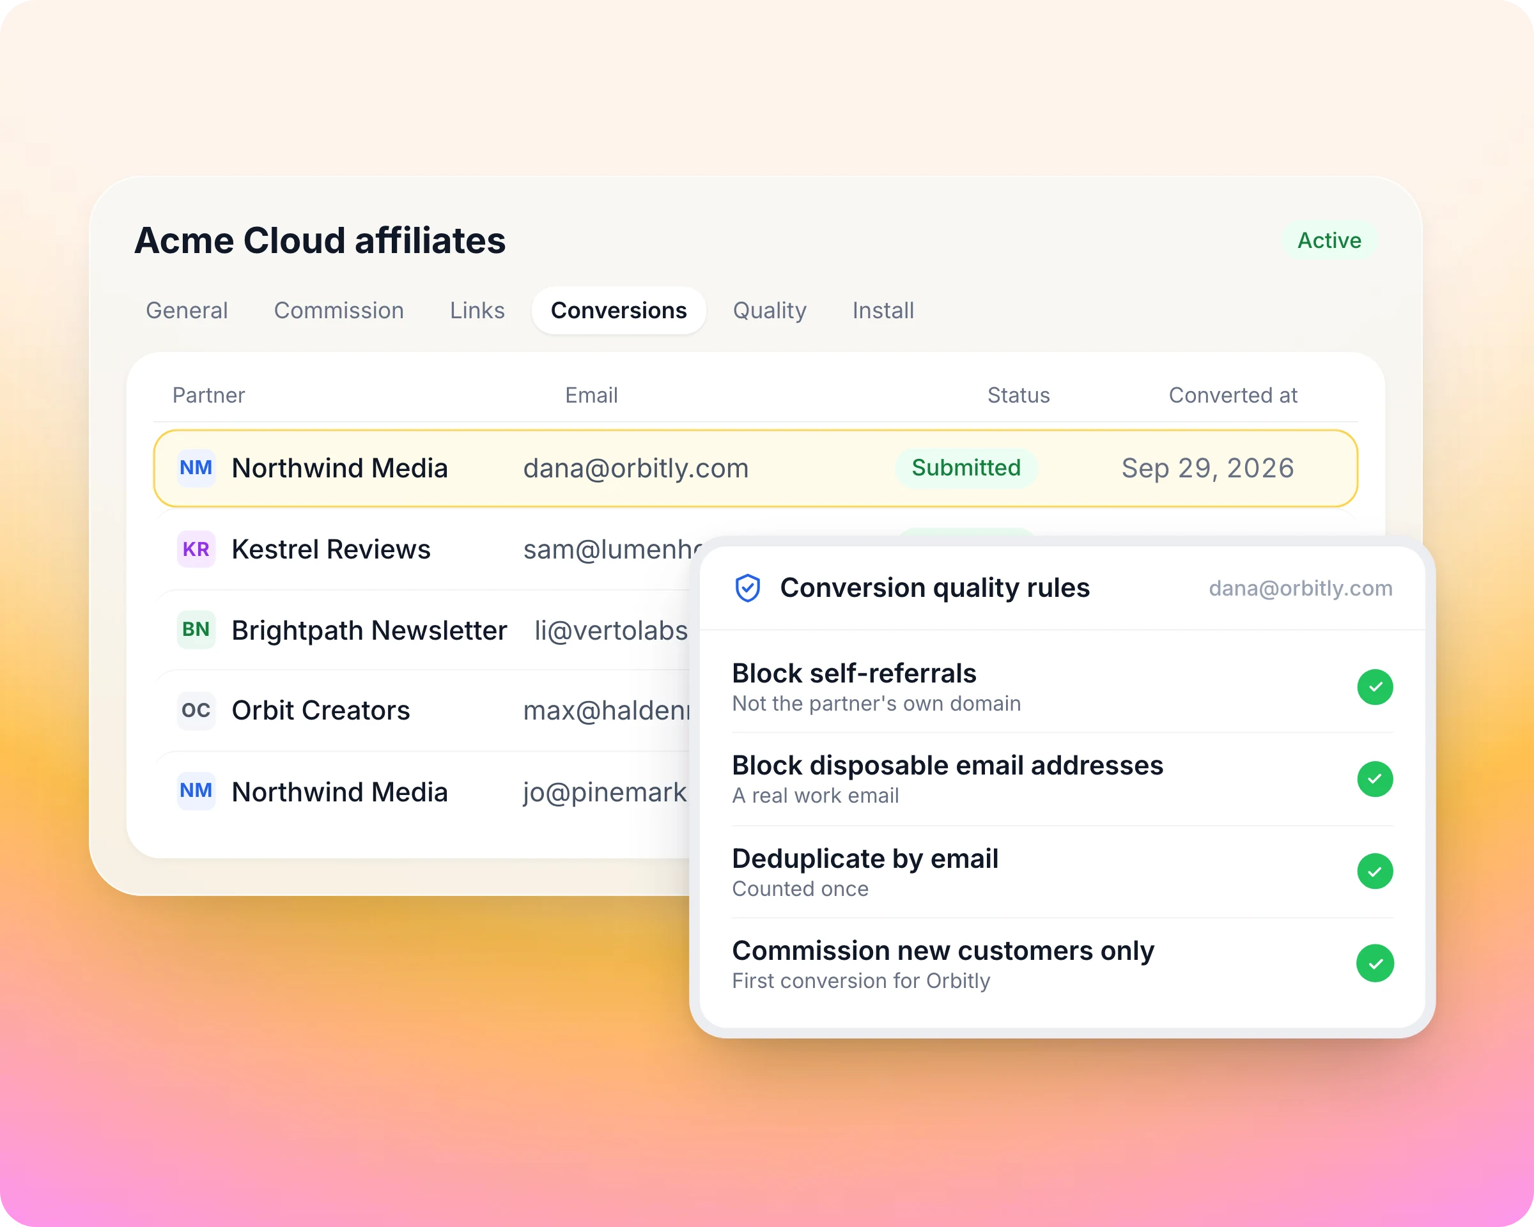
Task: Click the sam@lumenh… email cell
Action: pos(614,550)
